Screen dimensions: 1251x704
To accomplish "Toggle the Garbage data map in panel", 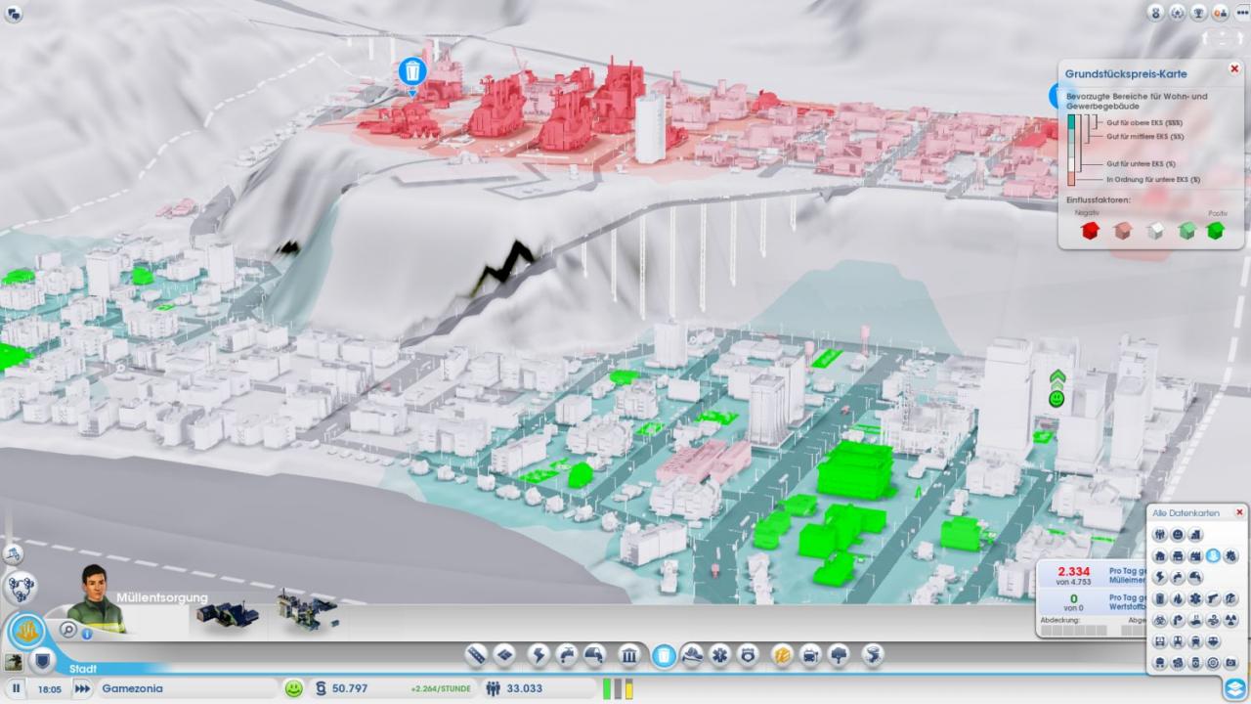I will point(1159,598).
